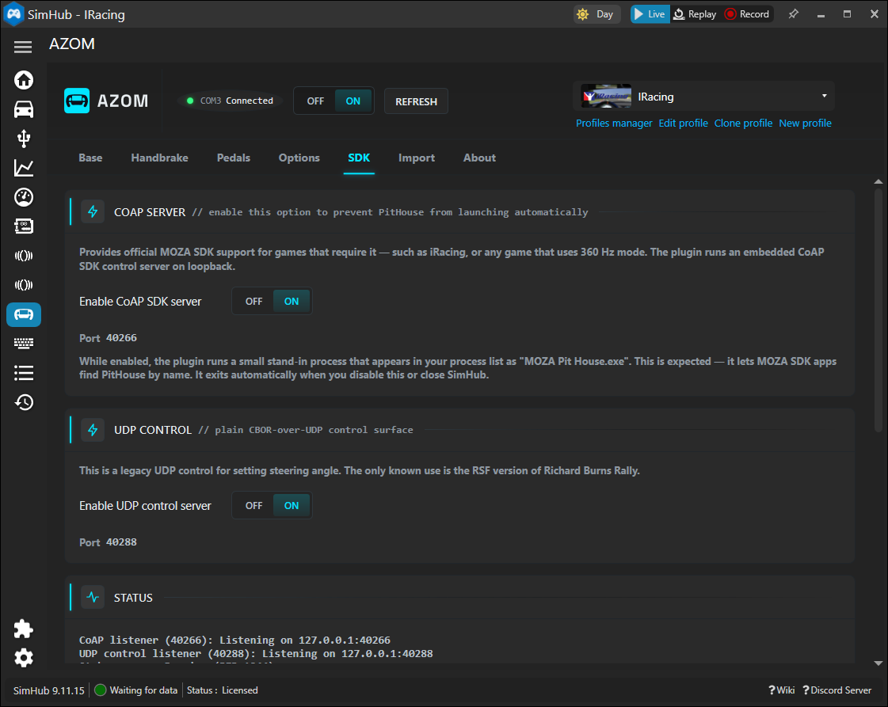Screen dimensions: 888x707
Task: Open the keyboard controls sidebar icon
Action: pyautogui.click(x=24, y=343)
